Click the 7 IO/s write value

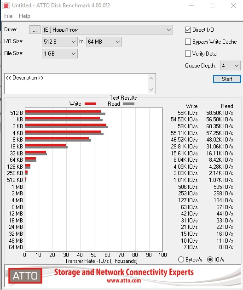point(191,247)
